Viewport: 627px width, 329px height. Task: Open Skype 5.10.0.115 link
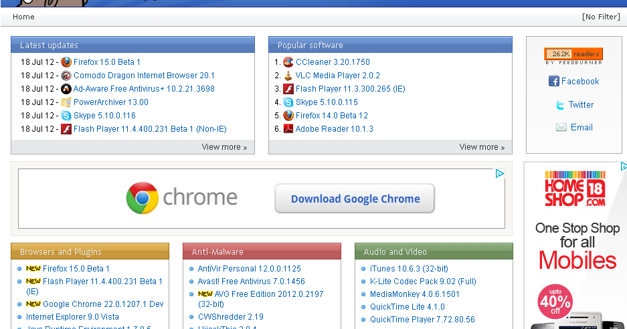(327, 102)
